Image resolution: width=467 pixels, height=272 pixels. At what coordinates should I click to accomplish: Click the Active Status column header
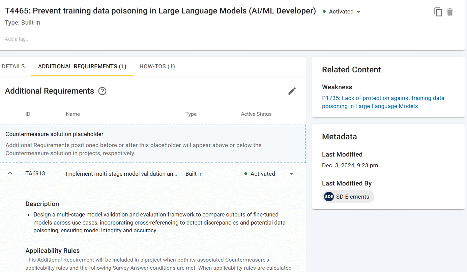[x=256, y=114]
